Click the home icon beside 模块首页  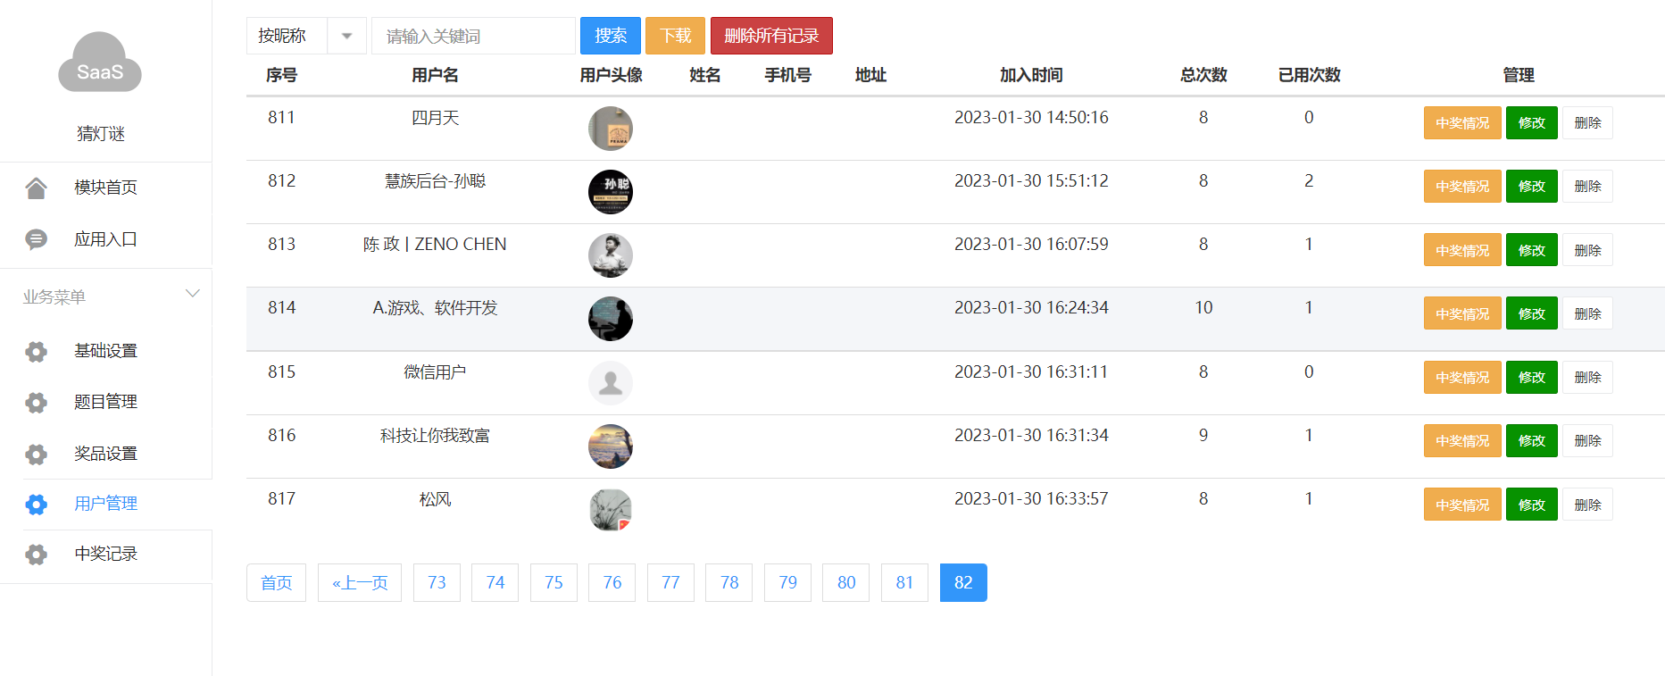coord(36,188)
